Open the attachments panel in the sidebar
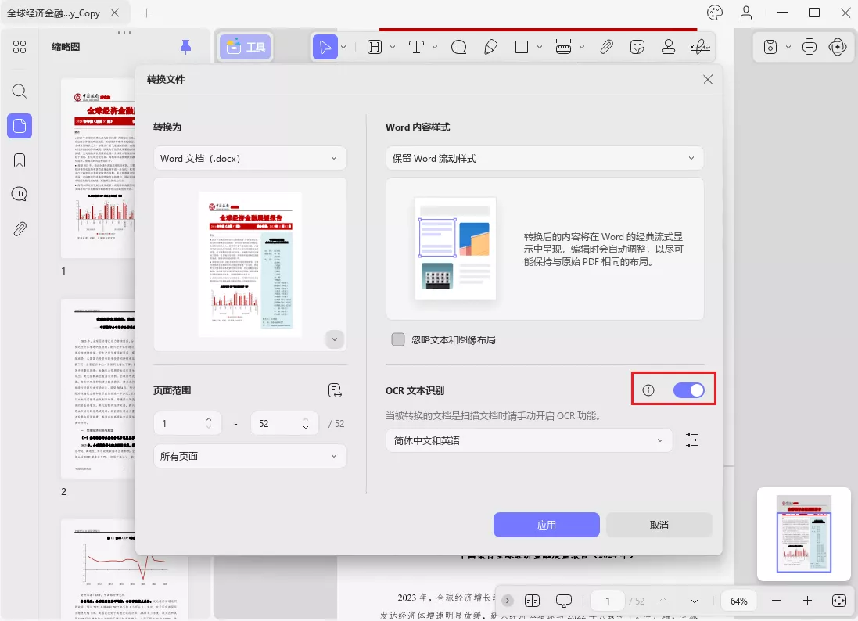The image size is (858, 621). (19, 228)
